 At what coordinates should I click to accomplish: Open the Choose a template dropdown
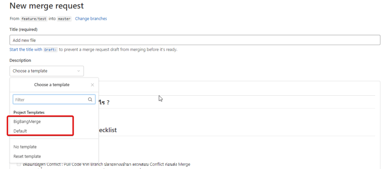click(47, 71)
